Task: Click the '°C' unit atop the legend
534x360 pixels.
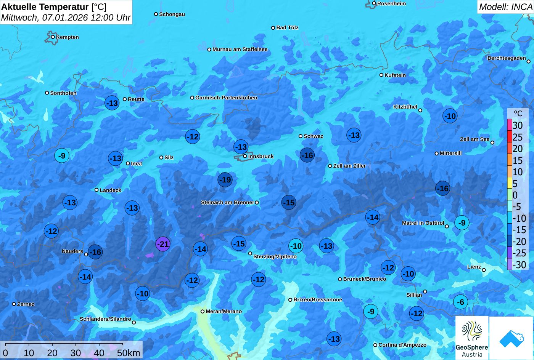Action: pos(518,114)
